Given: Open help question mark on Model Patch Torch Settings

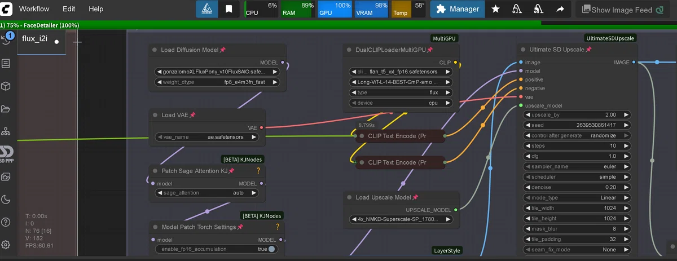Looking at the screenshot, I should coord(277,227).
